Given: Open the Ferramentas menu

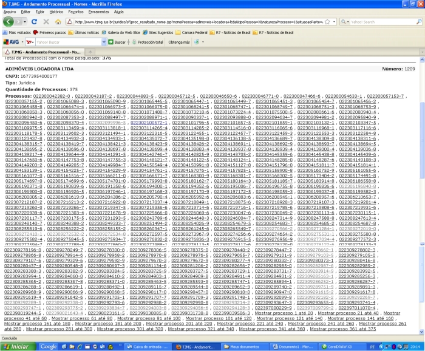Looking at the screenshot, I should pos(98,12).
